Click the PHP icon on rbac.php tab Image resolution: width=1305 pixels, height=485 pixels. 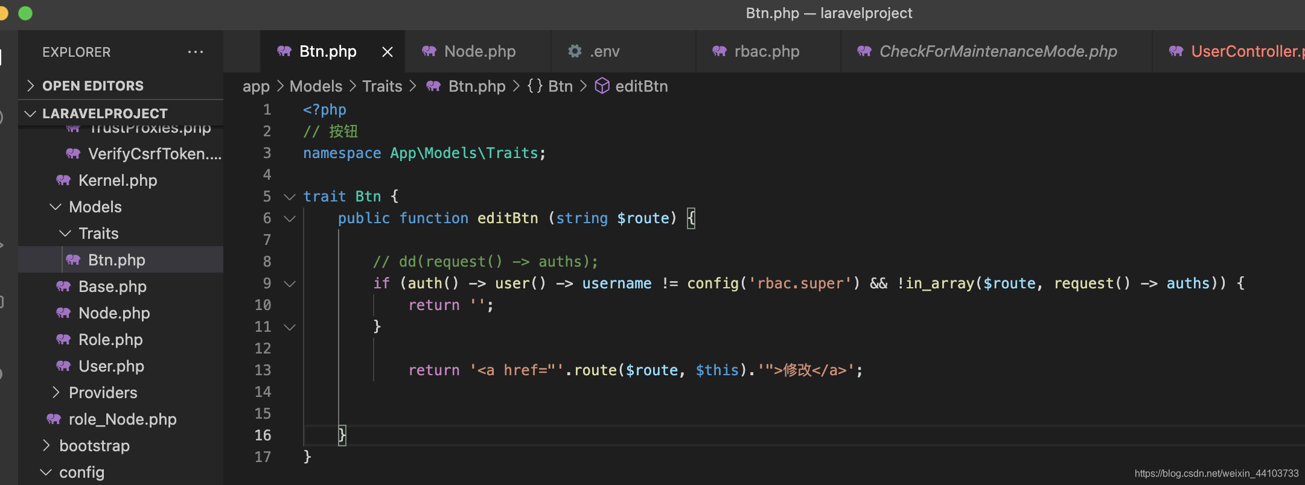(x=720, y=51)
